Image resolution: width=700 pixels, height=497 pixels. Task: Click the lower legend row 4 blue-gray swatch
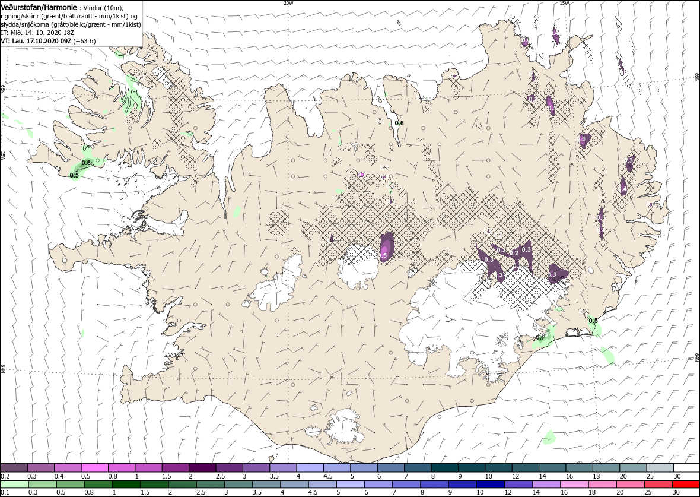(294, 485)
